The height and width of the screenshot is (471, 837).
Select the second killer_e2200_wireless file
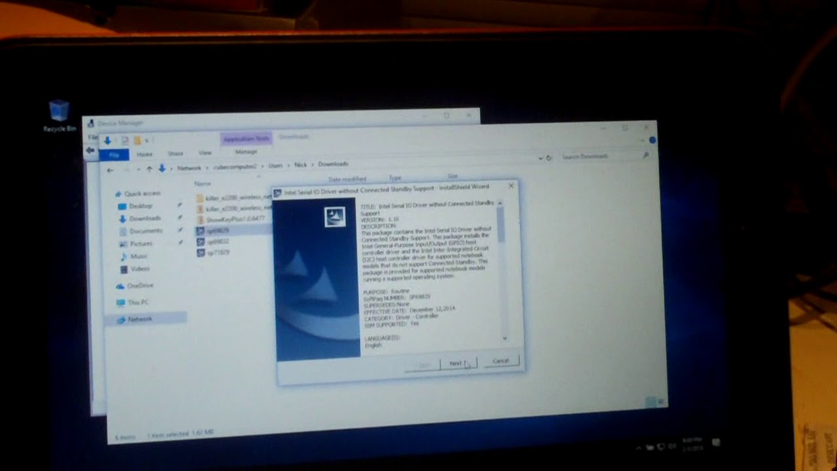point(238,209)
